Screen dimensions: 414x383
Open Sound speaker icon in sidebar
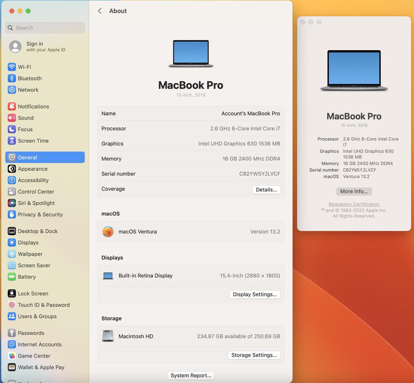point(12,118)
